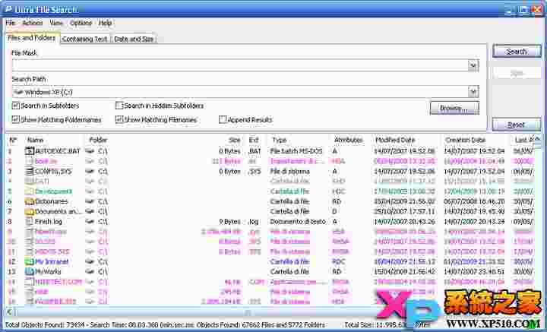
Task: Click the MyWorks folder icon
Action: [x=30, y=272]
